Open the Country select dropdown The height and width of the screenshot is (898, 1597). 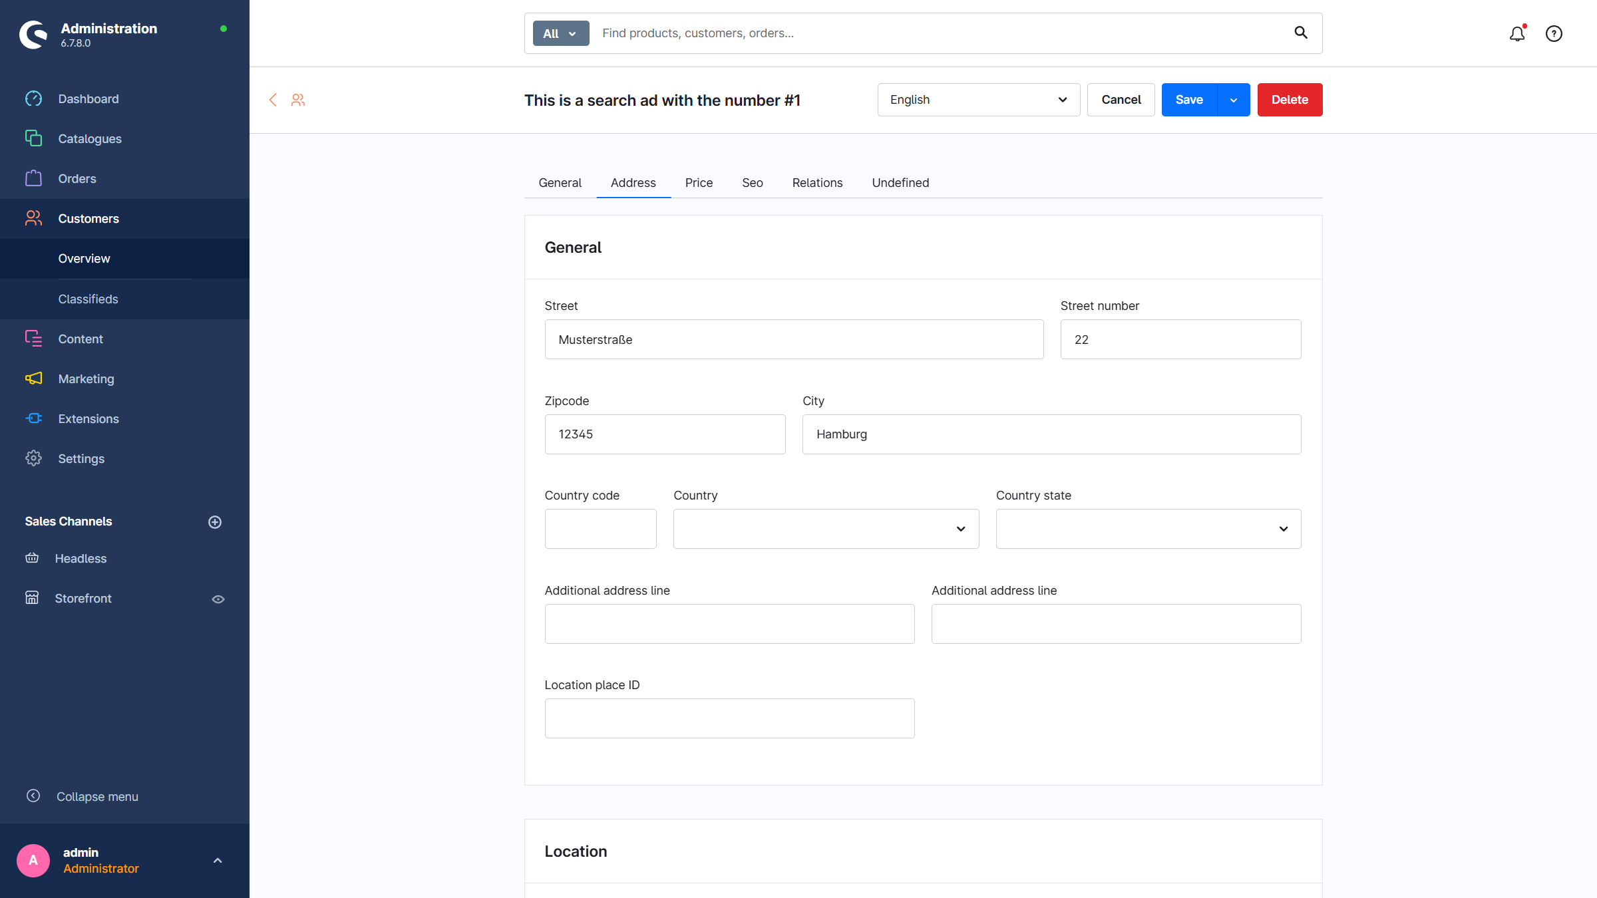825,529
